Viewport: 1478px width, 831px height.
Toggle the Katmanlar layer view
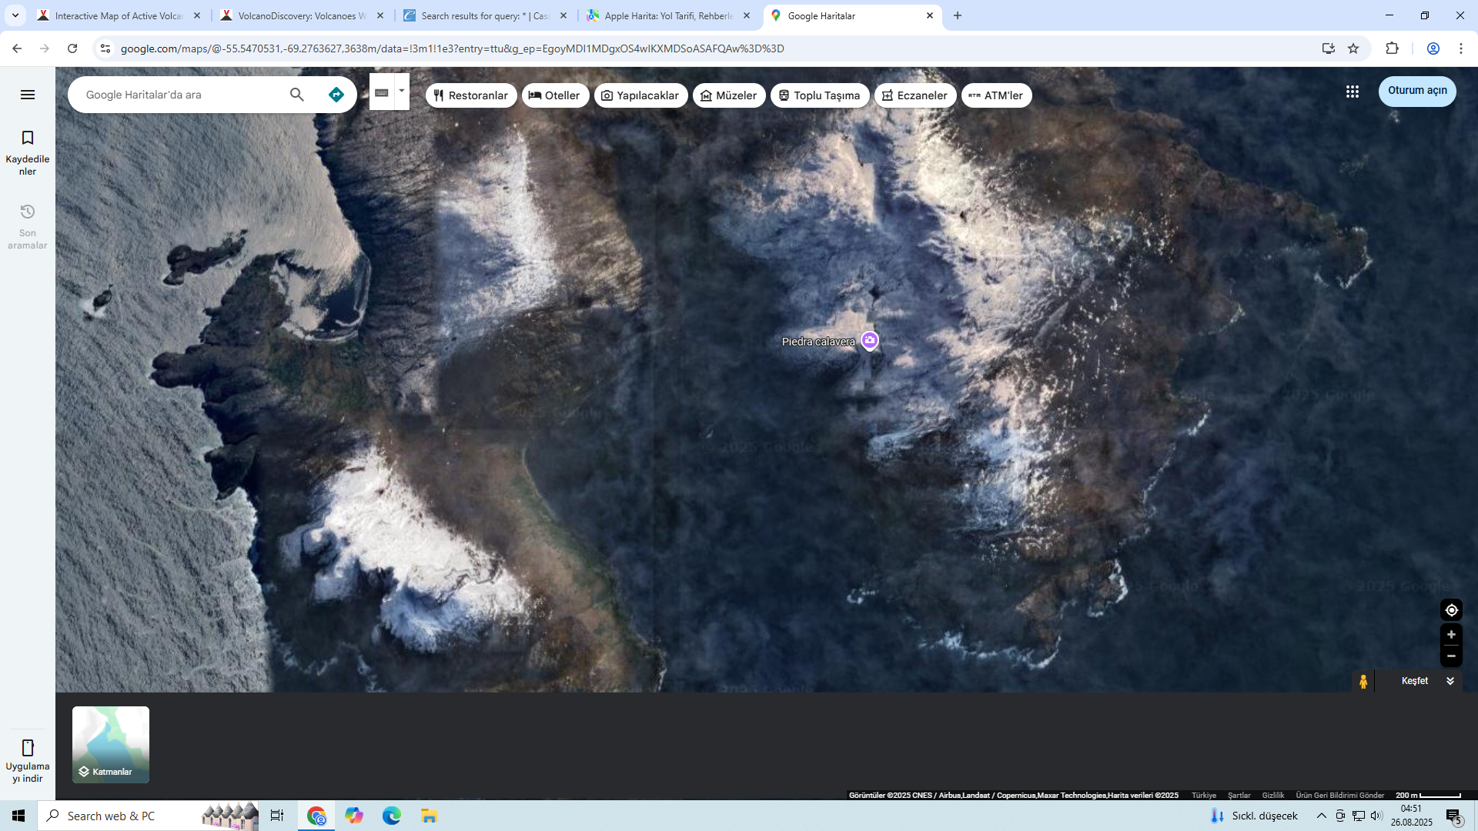tap(111, 745)
